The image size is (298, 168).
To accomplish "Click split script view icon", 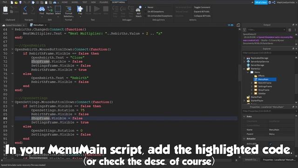I will click(x=238, y=25).
